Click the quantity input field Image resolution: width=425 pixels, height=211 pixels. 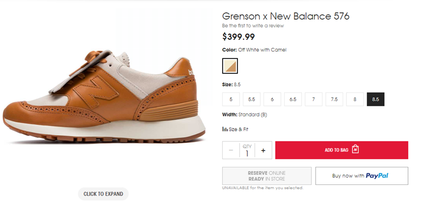click(247, 150)
